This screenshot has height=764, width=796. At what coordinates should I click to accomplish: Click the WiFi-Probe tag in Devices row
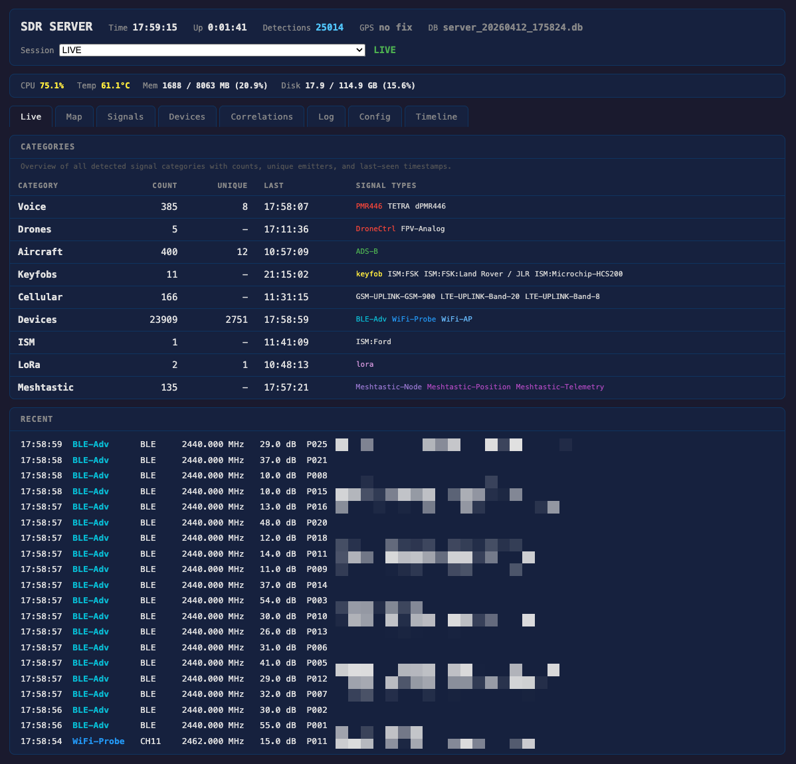point(414,320)
